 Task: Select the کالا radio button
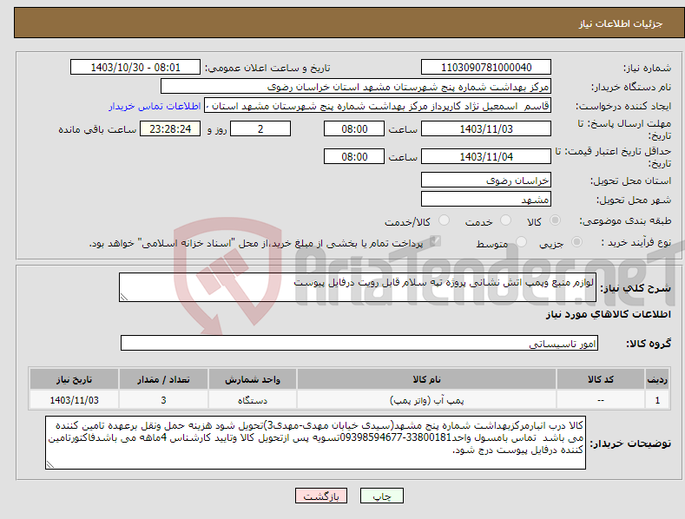[556, 220]
